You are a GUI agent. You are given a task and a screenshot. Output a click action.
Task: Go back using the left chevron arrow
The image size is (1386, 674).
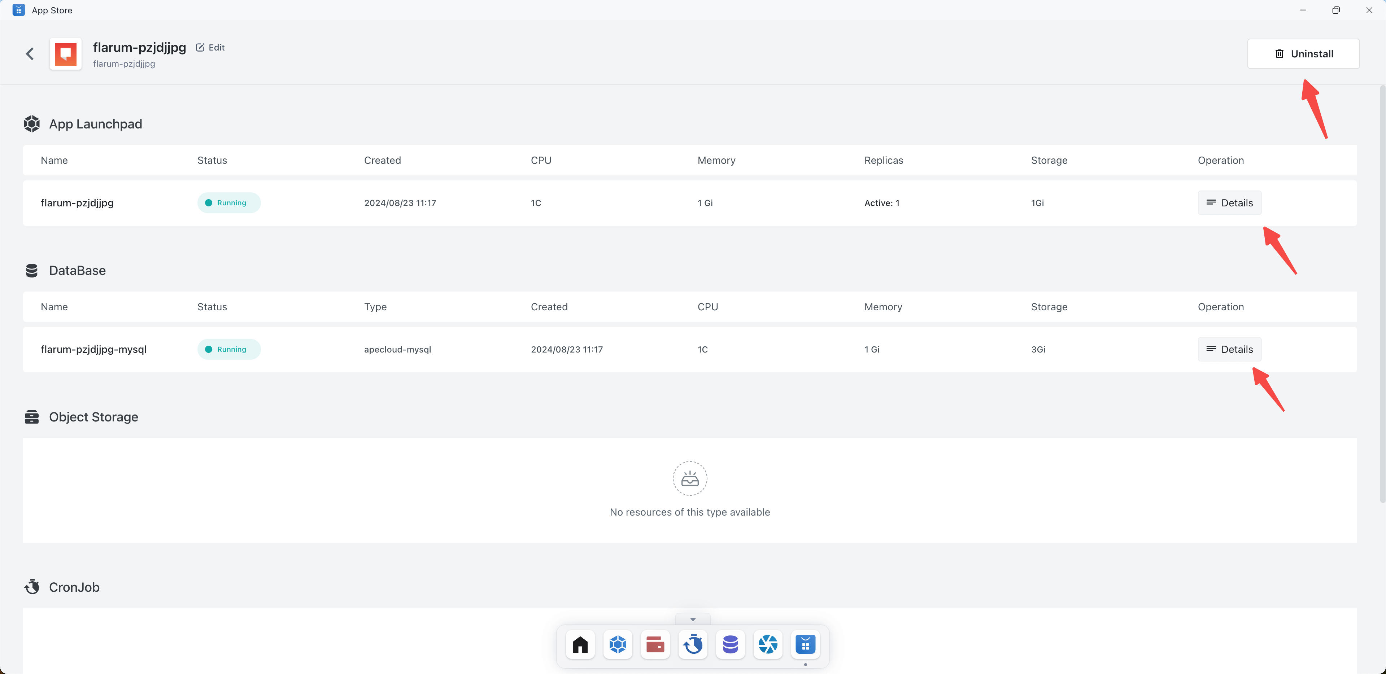(30, 54)
